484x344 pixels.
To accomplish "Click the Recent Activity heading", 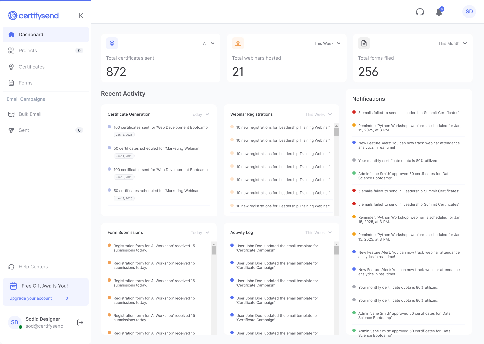I will (123, 94).
